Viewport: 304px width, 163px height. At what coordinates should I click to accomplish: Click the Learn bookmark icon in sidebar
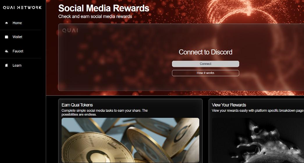7,65
